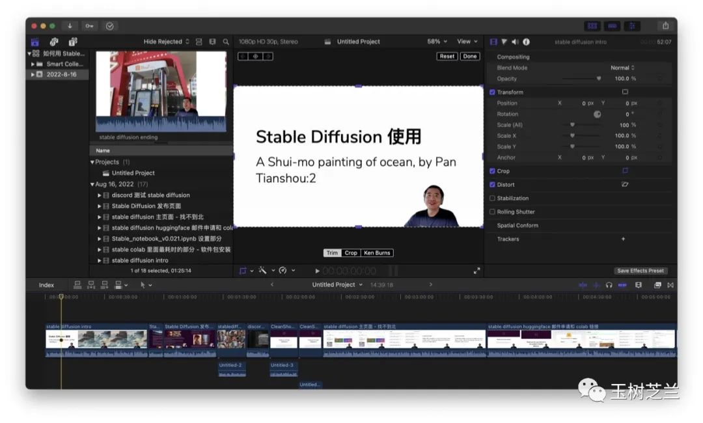Image resolution: width=703 pixels, height=423 pixels.
Task: Open the 58% zoom level dropdown
Action: pos(437,42)
